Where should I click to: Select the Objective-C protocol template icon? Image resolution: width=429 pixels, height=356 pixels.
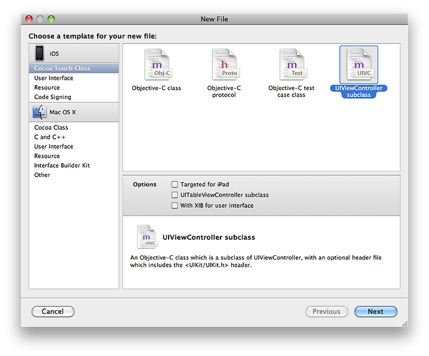click(225, 64)
